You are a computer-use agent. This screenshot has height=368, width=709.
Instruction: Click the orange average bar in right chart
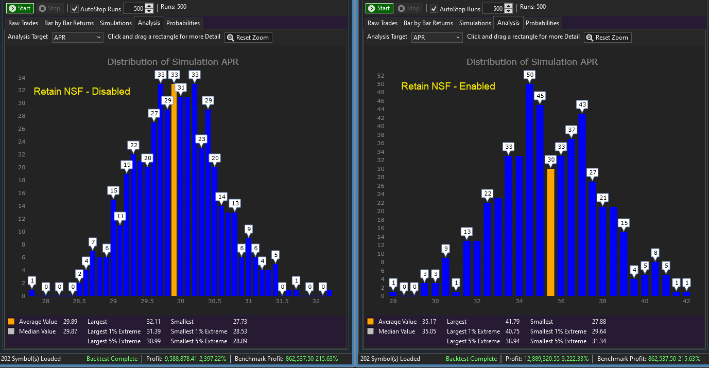click(x=550, y=232)
